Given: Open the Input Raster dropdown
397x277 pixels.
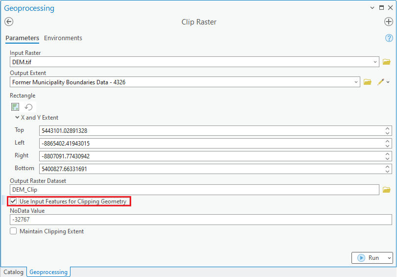Looking at the screenshot, I should [x=375, y=62].
